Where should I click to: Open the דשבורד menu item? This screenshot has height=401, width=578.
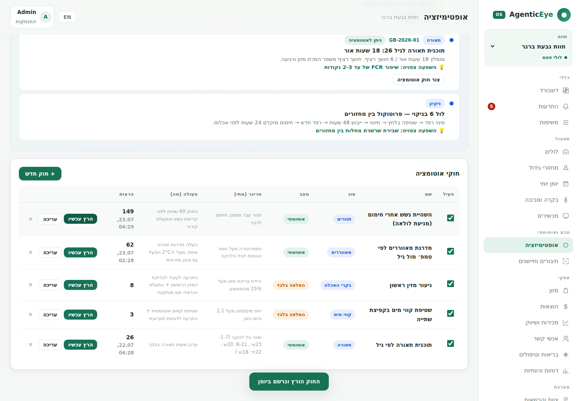pyautogui.click(x=528, y=91)
